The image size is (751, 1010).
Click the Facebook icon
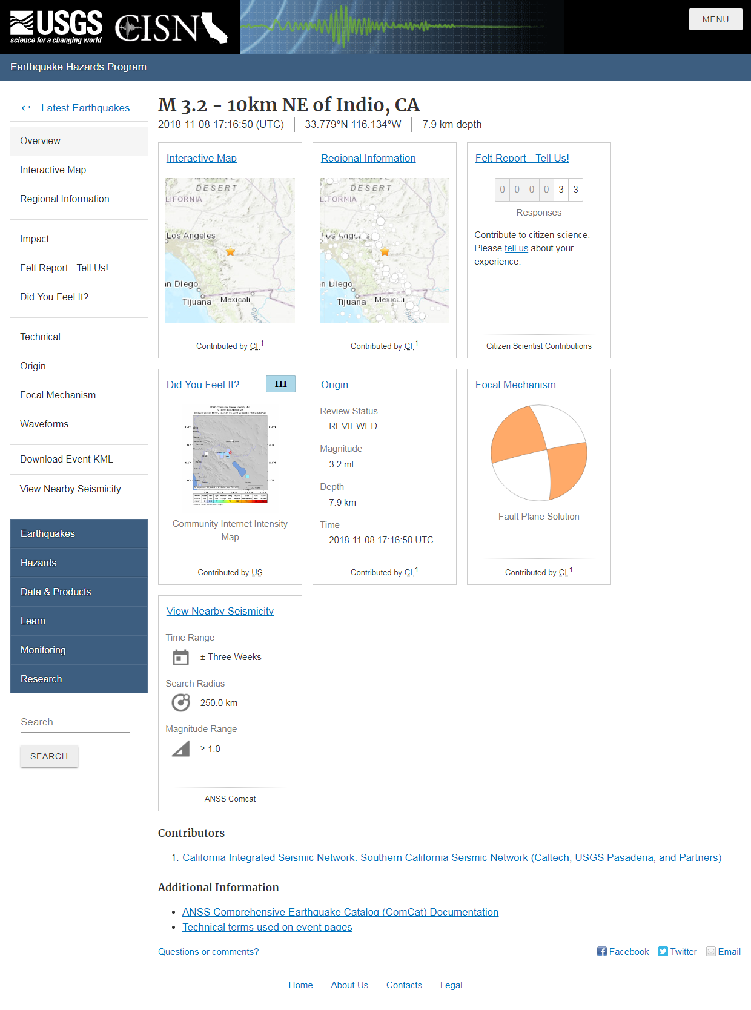[x=602, y=951]
